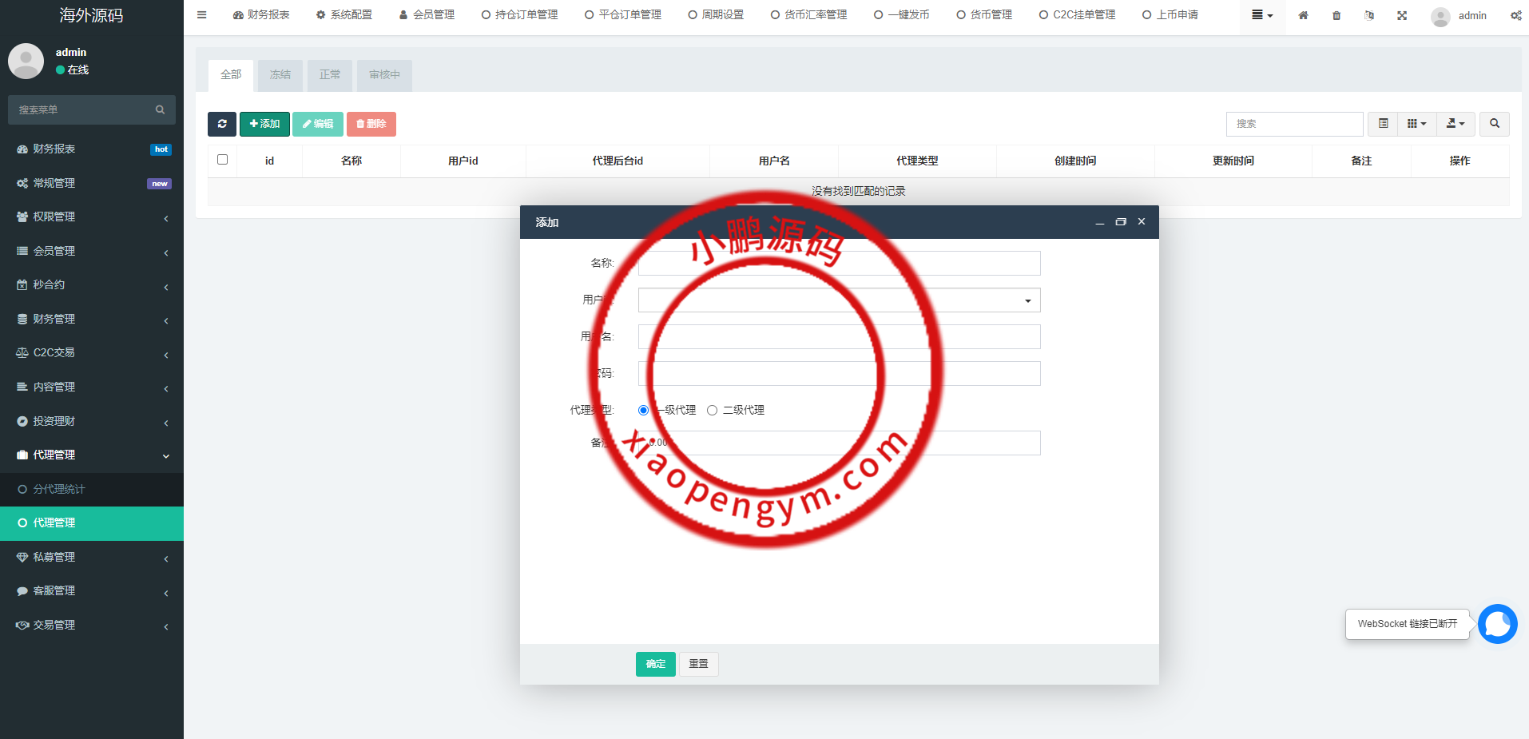Image resolution: width=1529 pixels, height=739 pixels.
Task: Expand the 会员管理 sidebar menu
Action: (92, 251)
